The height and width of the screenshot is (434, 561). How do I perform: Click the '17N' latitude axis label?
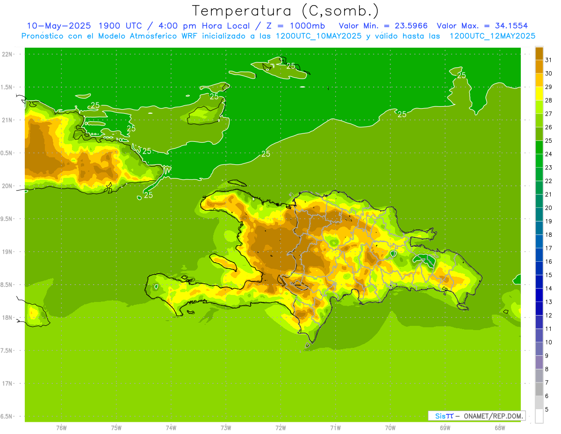[7, 383]
